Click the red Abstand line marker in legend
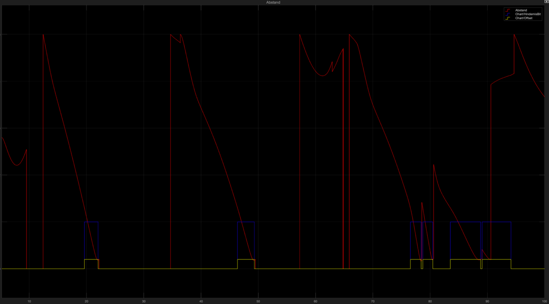The image size is (549, 304). [509, 10]
